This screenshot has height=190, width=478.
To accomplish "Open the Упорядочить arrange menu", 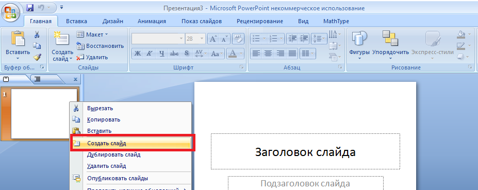I will (390, 45).
